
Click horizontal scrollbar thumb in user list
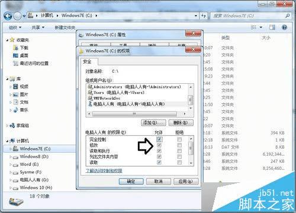click(x=134, y=114)
